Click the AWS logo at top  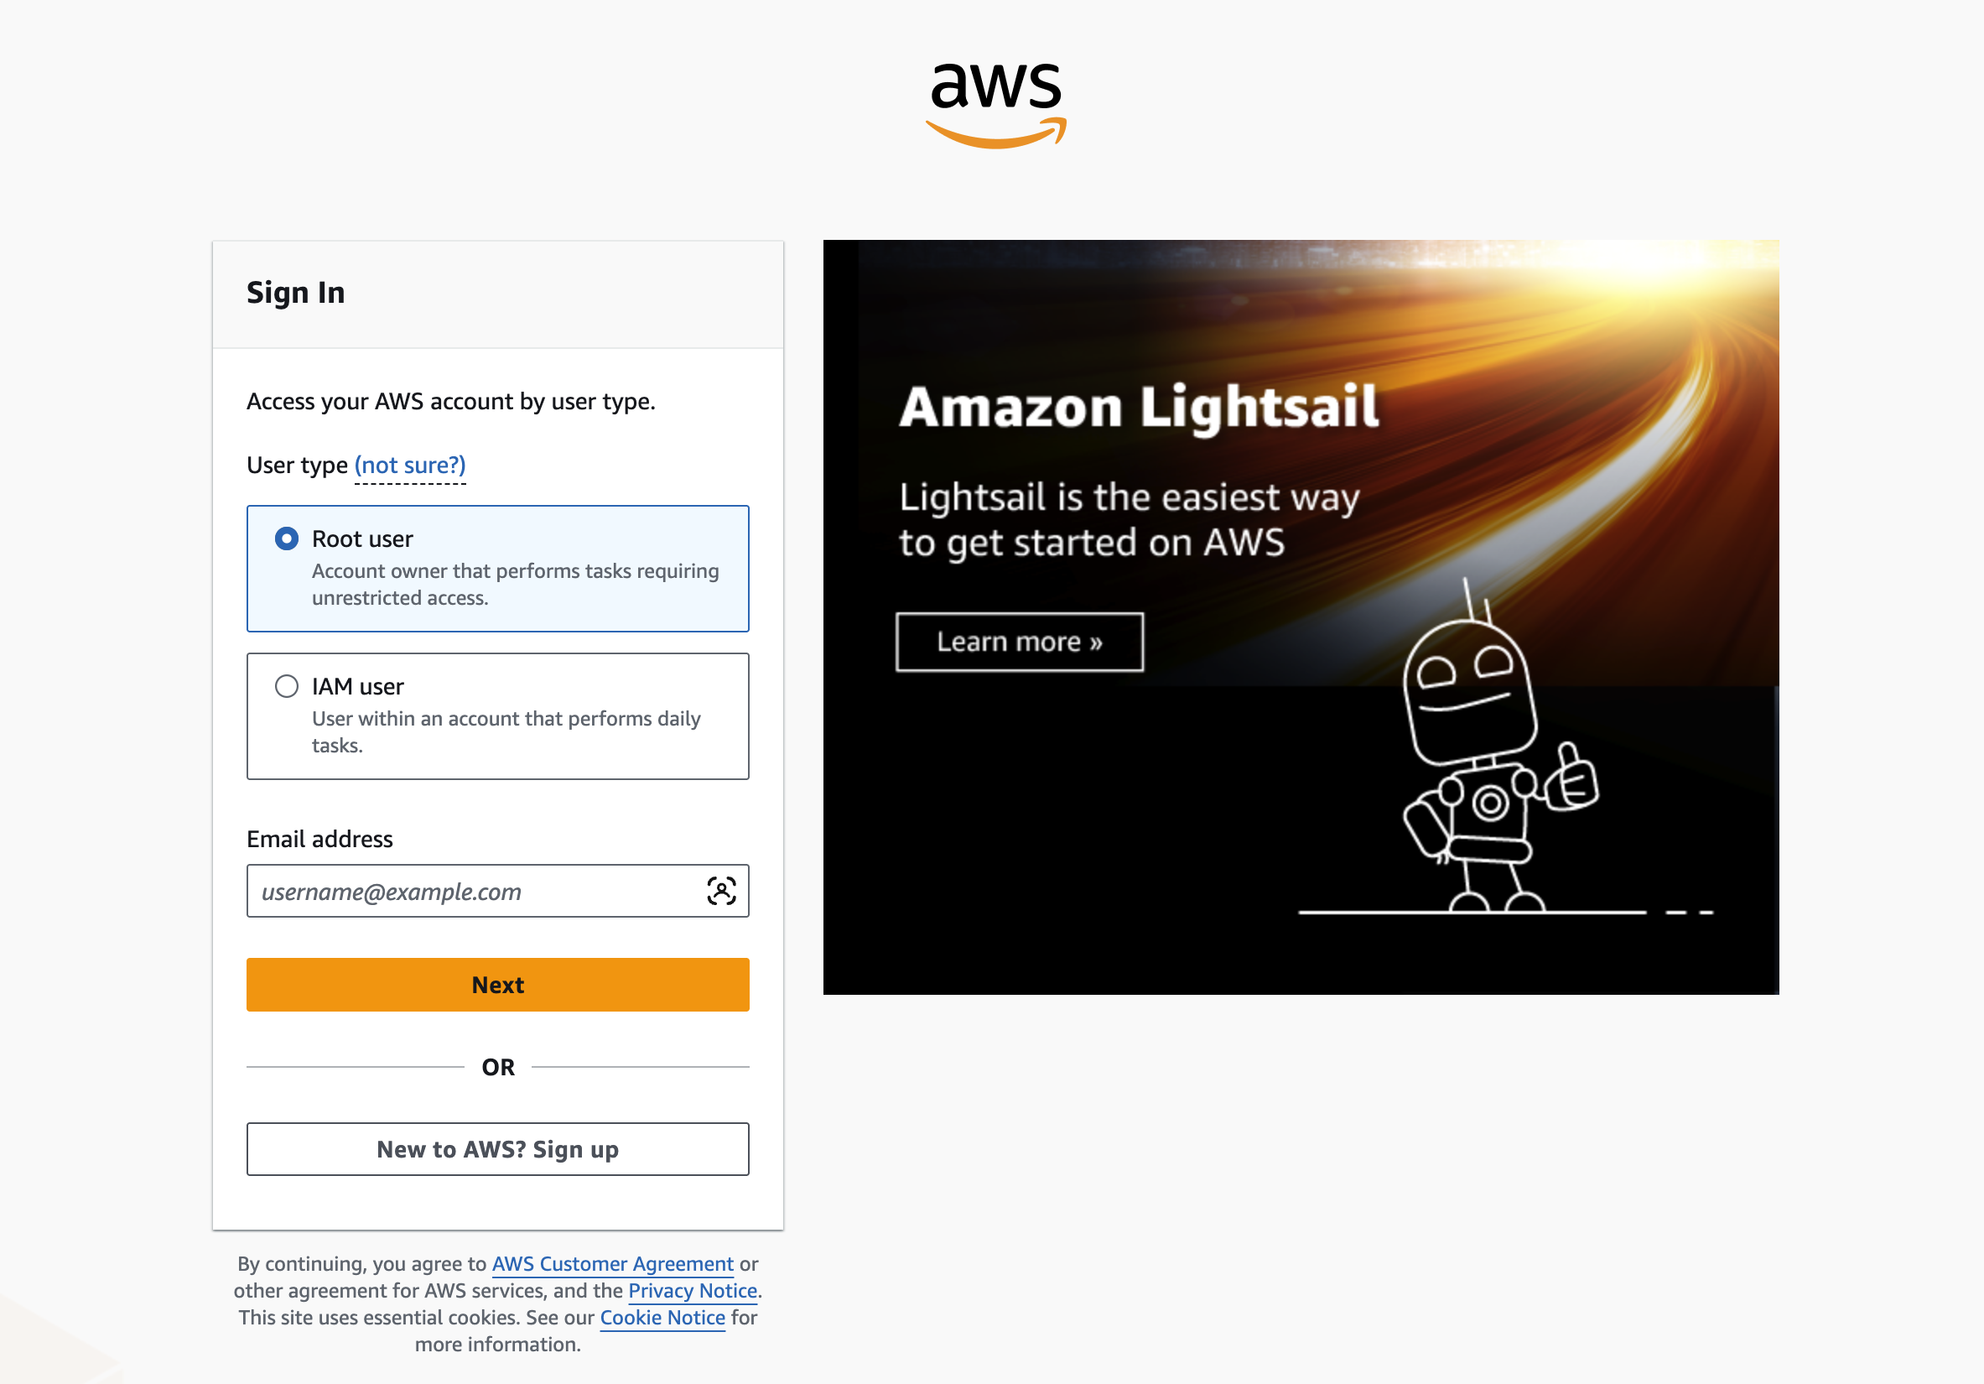tap(995, 104)
